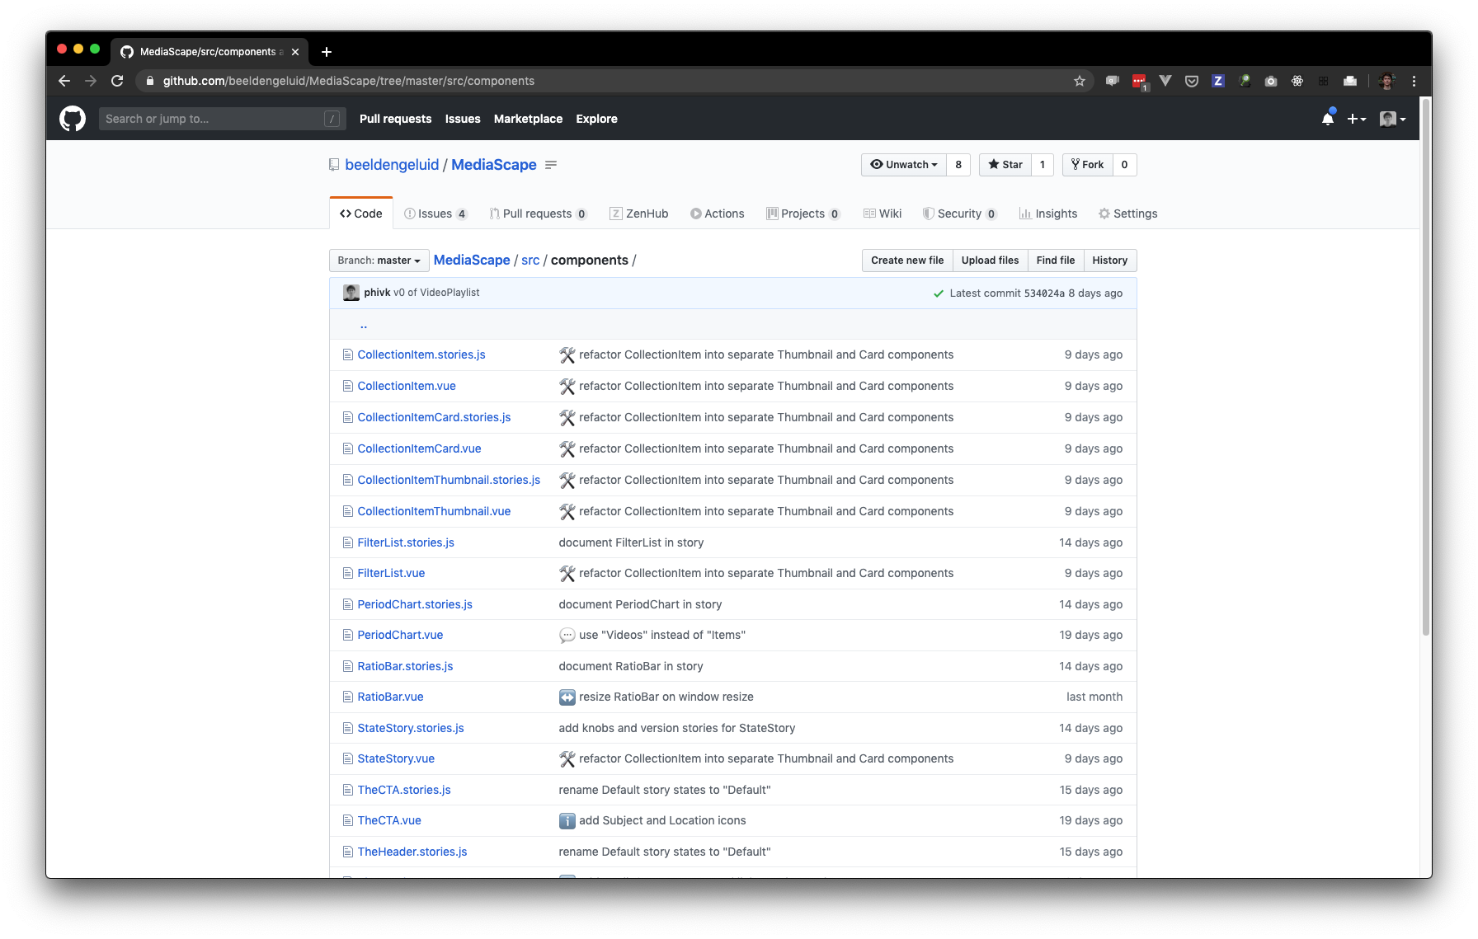Open Issues in the top navigation bar
Viewport: 1478px width, 939px height.
(x=463, y=119)
